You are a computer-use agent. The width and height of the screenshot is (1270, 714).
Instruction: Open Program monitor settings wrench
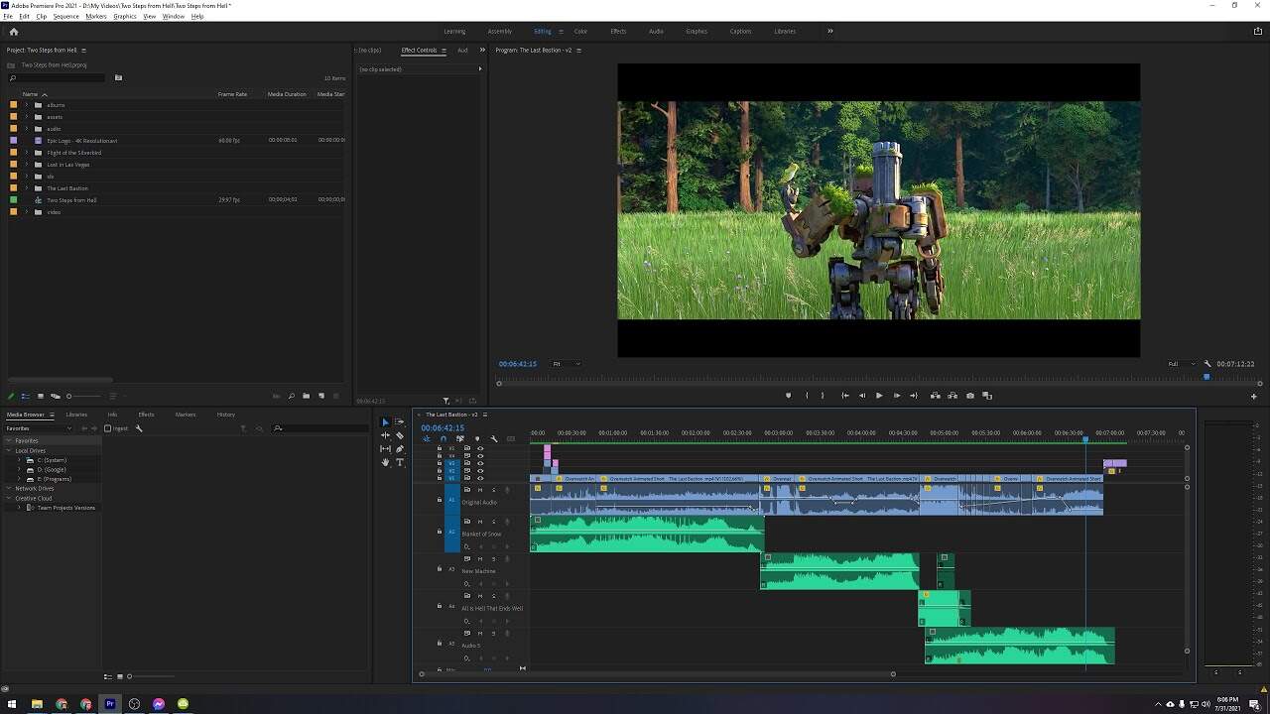click(x=1207, y=364)
